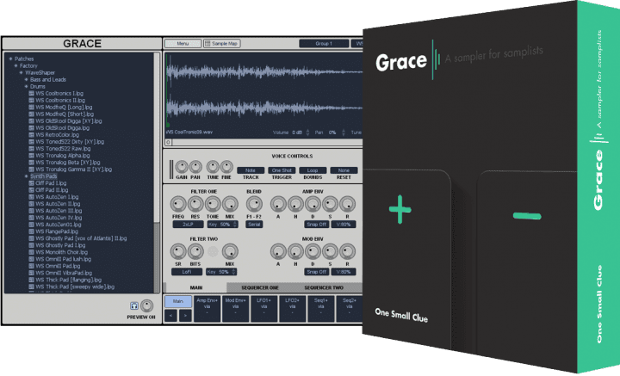Click the Blend F1 - F2 knob

[x=254, y=204]
